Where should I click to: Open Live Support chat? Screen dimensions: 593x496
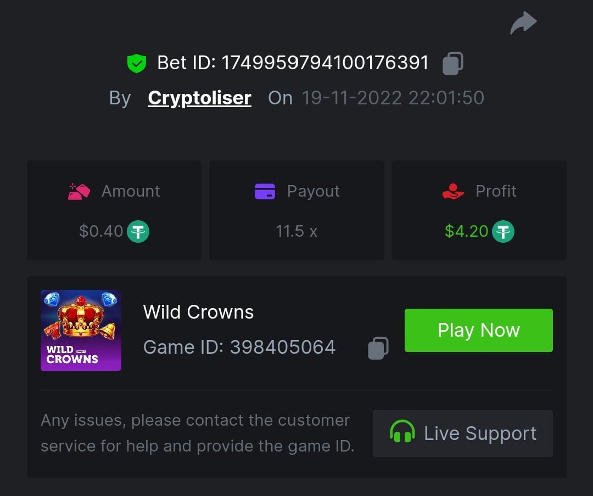(462, 433)
